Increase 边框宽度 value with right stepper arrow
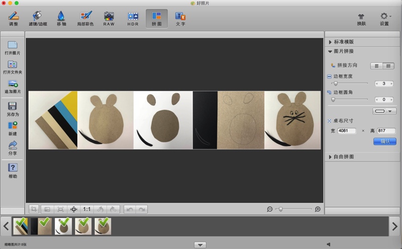402x249 pixels. (391, 83)
